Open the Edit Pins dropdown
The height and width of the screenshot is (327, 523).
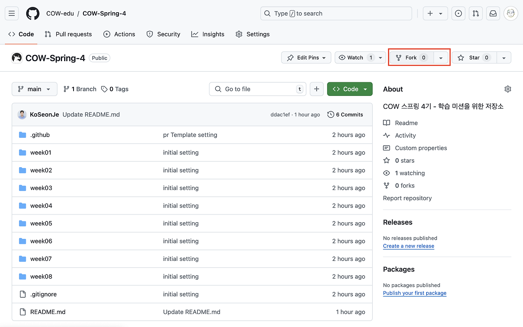point(306,57)
